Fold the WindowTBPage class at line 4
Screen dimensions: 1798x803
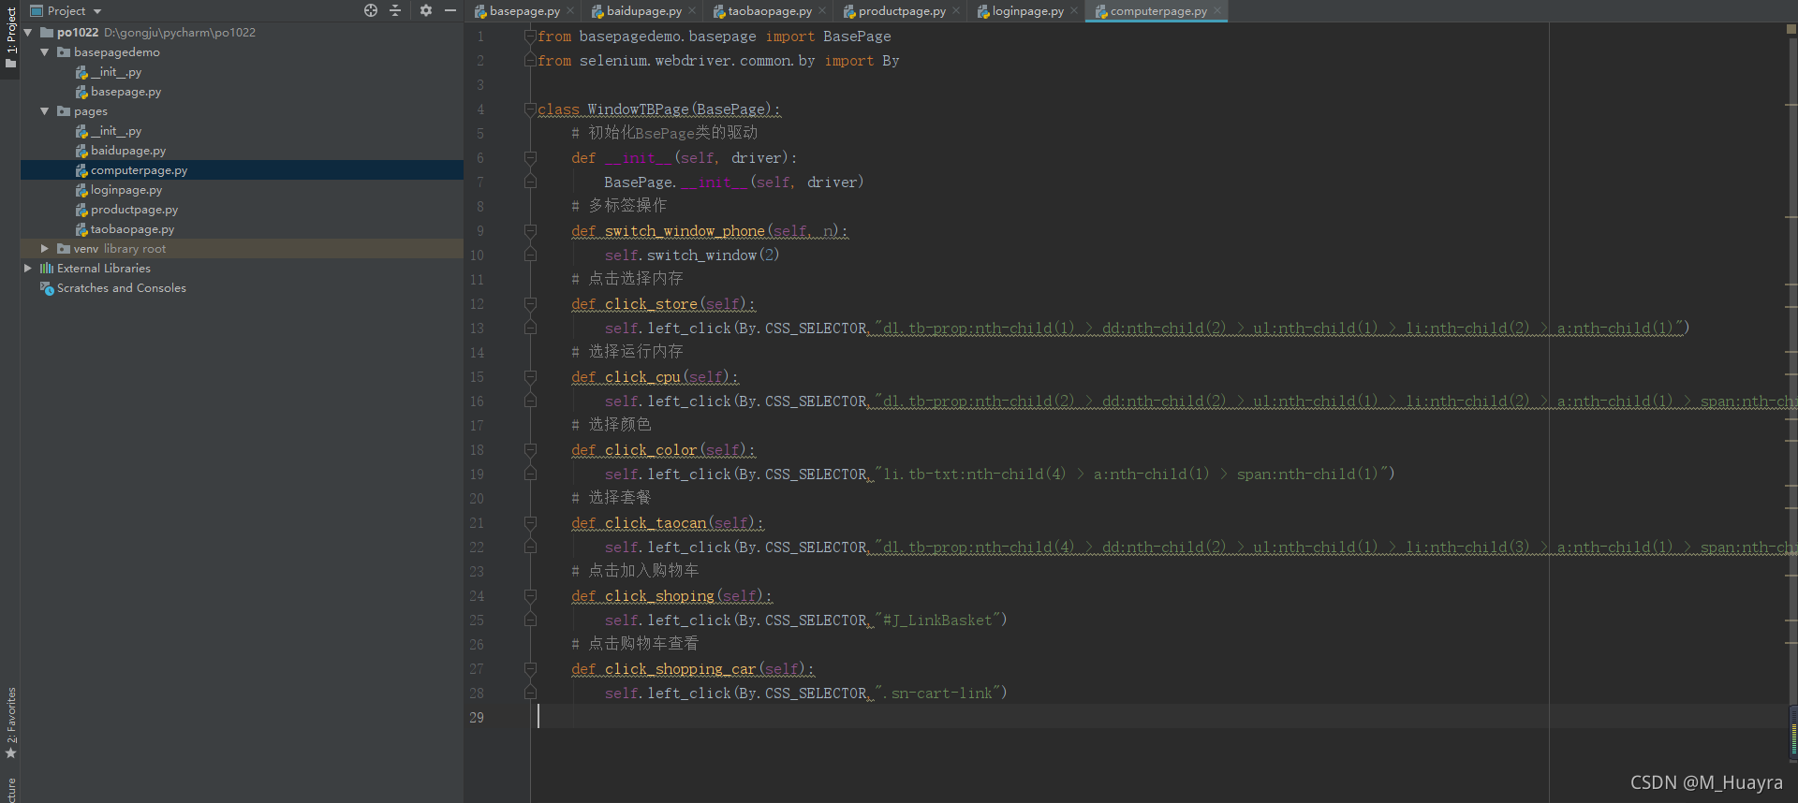point(530,109)
